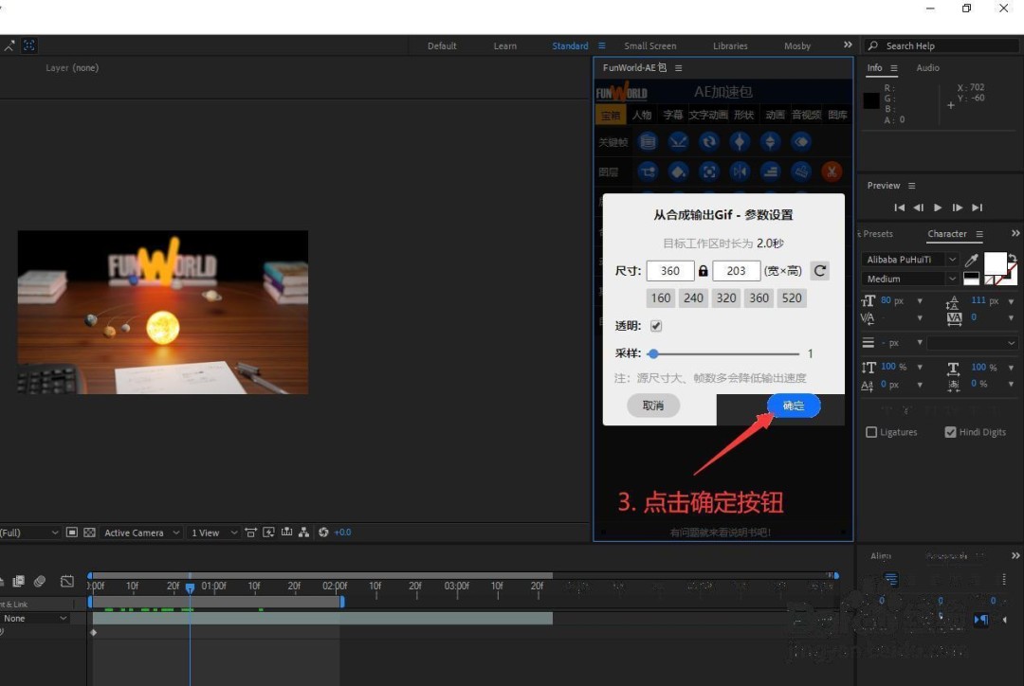
Task: Click the region of interest icon
Action: coord(72,533)
